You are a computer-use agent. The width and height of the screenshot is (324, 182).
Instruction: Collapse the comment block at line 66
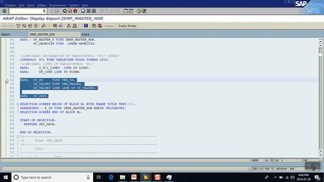[18, 136]
